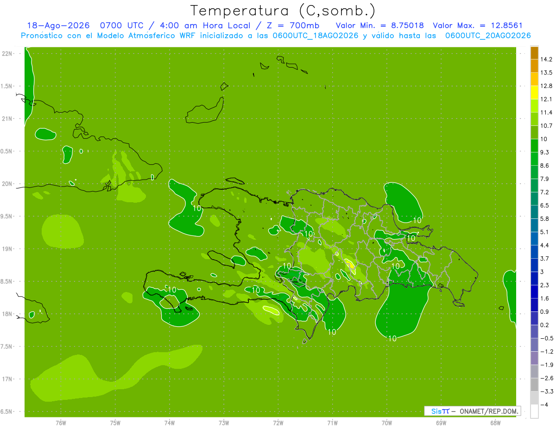Viewport: 556px width, 429px height.
Task: Click the "2.3" colorbar value
Action: (545, 285)
